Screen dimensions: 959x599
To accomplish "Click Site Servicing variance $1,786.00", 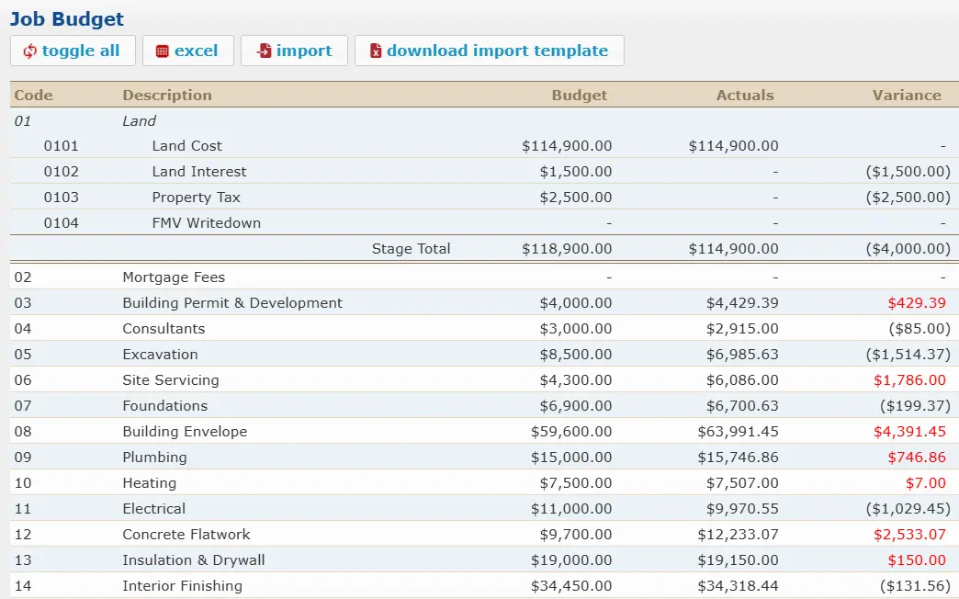I will click(x=909, y=379).
